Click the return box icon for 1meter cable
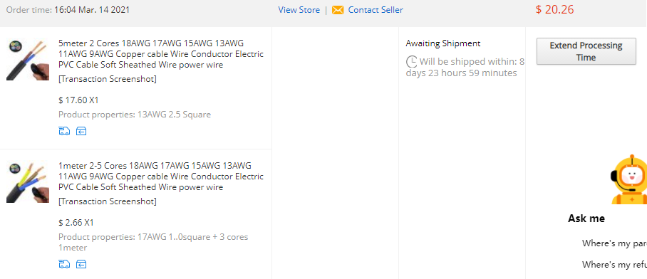 [x=81, y=264]
